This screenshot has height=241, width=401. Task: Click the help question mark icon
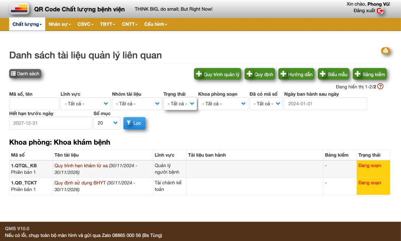[380, 86]
